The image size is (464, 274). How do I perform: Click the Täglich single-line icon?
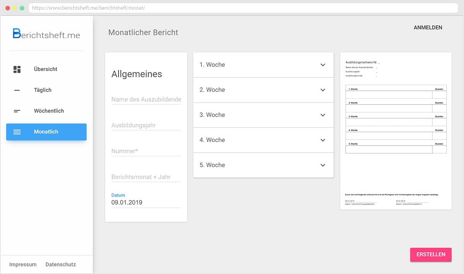[17, 90]
